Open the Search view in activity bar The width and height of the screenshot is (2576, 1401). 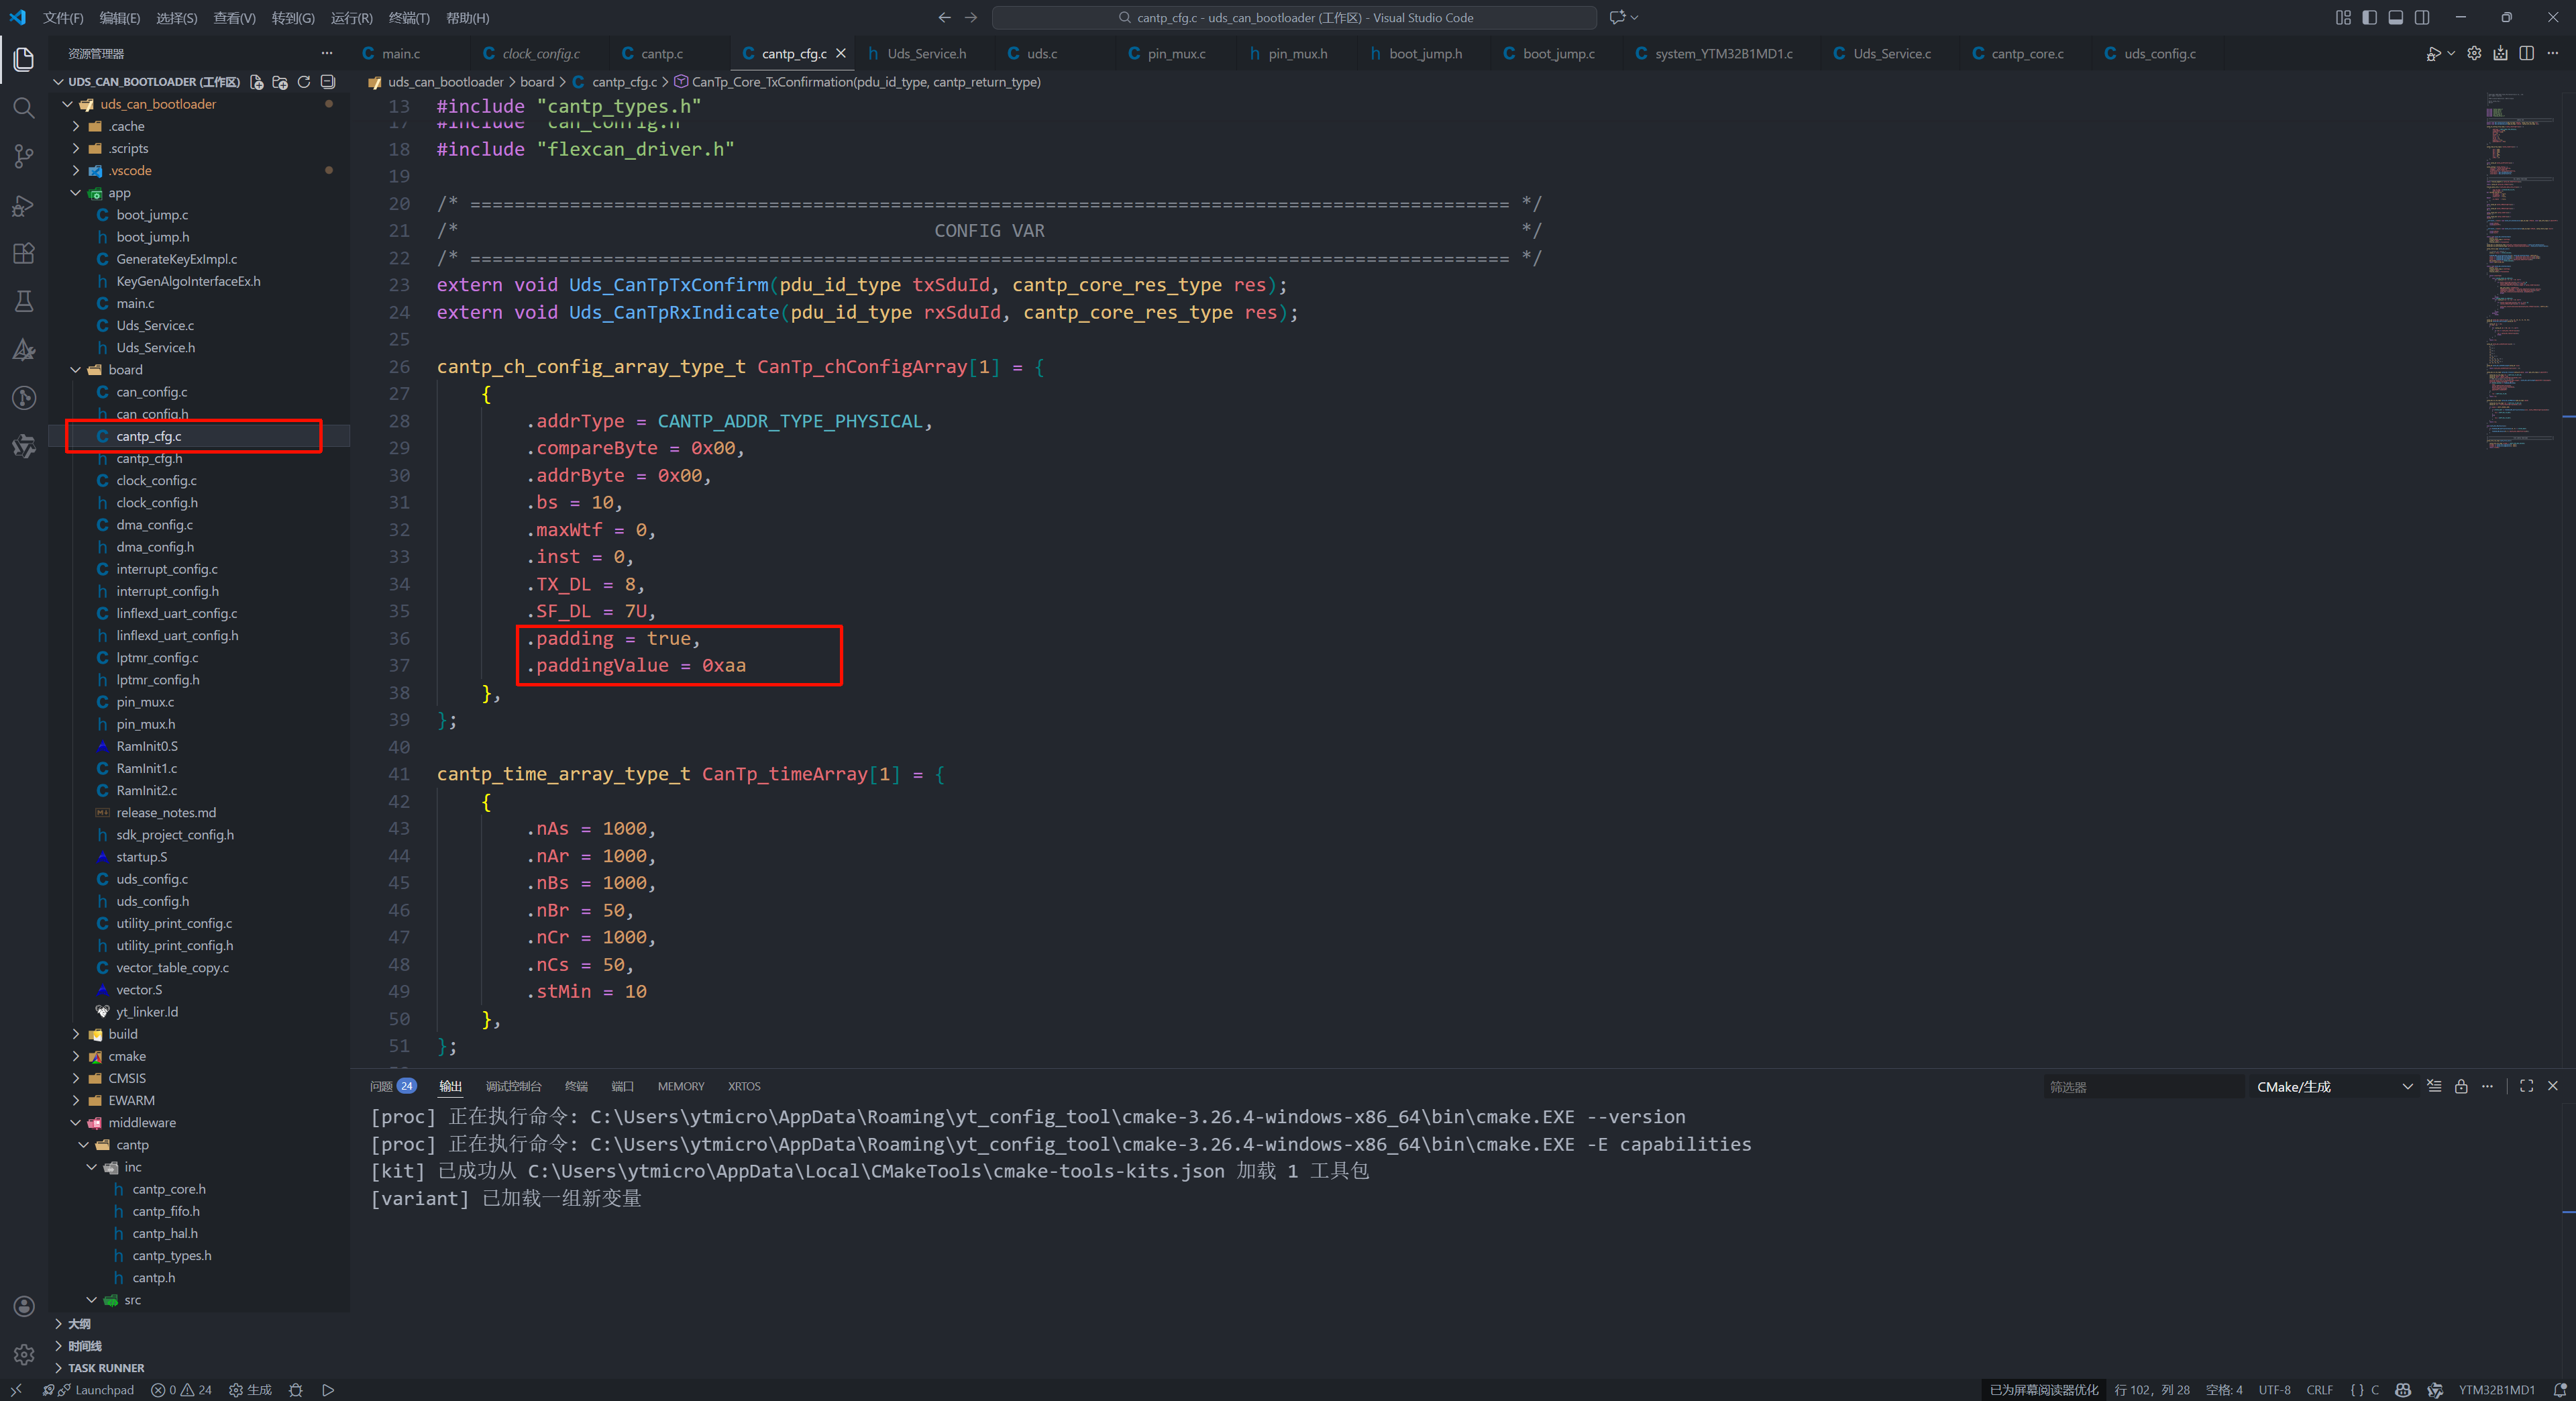(x=24, y=108)
